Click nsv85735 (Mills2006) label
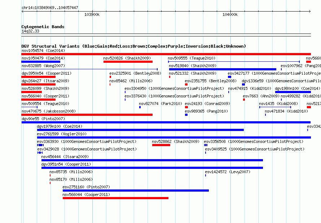This screenshot has height=223, width=321. pos(71,172)
